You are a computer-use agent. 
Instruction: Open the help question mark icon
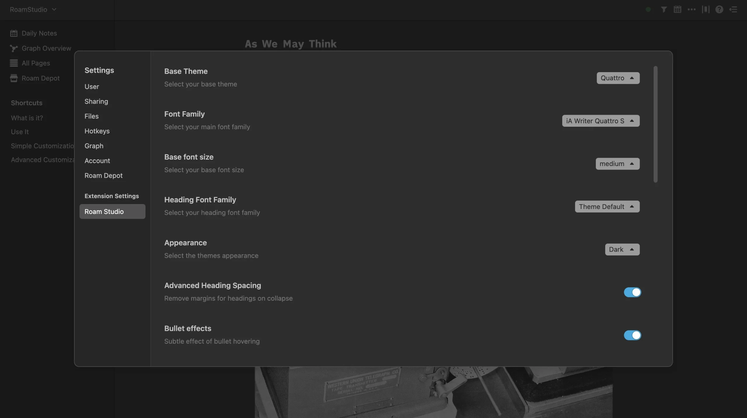coord(719,10)
